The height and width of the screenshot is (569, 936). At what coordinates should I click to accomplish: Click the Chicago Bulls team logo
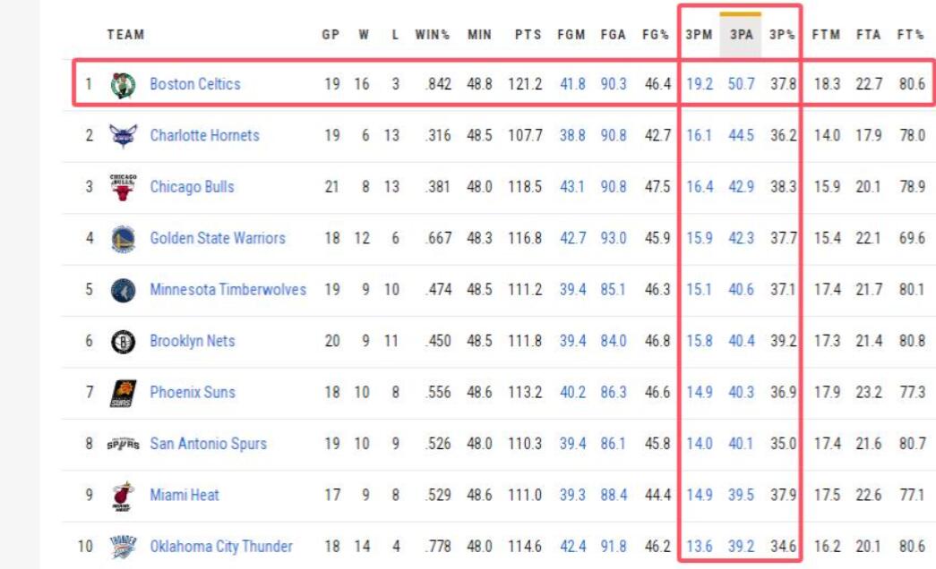[123, 187]
